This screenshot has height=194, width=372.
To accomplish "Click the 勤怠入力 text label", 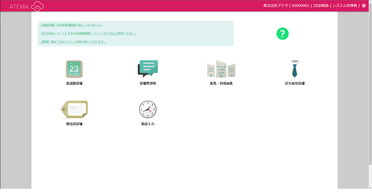I will (148, 124).
